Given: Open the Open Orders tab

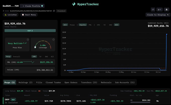Looking at the screenshot, I should [71, 82].
